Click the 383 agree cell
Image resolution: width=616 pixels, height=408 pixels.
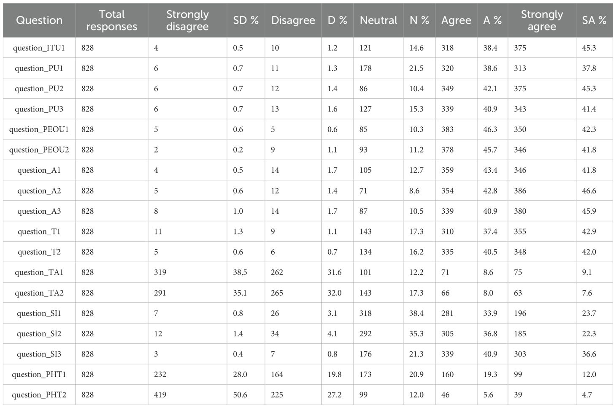point(448,129)
